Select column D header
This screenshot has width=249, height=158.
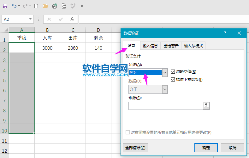[x=98, y=30]
